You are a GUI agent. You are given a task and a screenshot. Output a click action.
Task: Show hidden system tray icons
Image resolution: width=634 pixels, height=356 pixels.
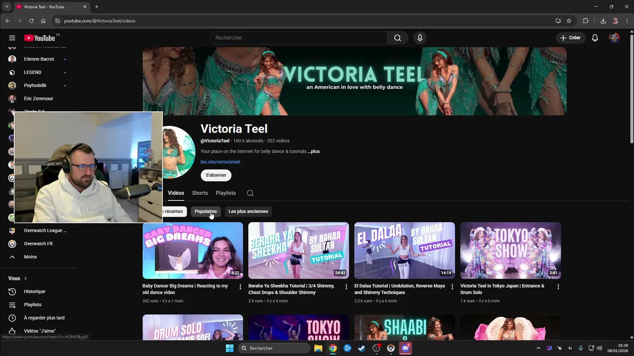pos(538,348)
